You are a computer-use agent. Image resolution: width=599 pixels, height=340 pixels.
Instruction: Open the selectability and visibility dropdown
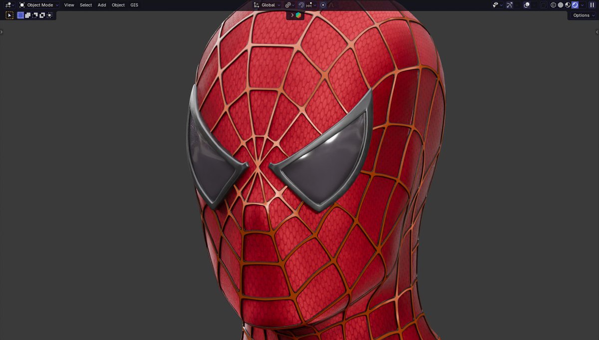pos(497,5)
